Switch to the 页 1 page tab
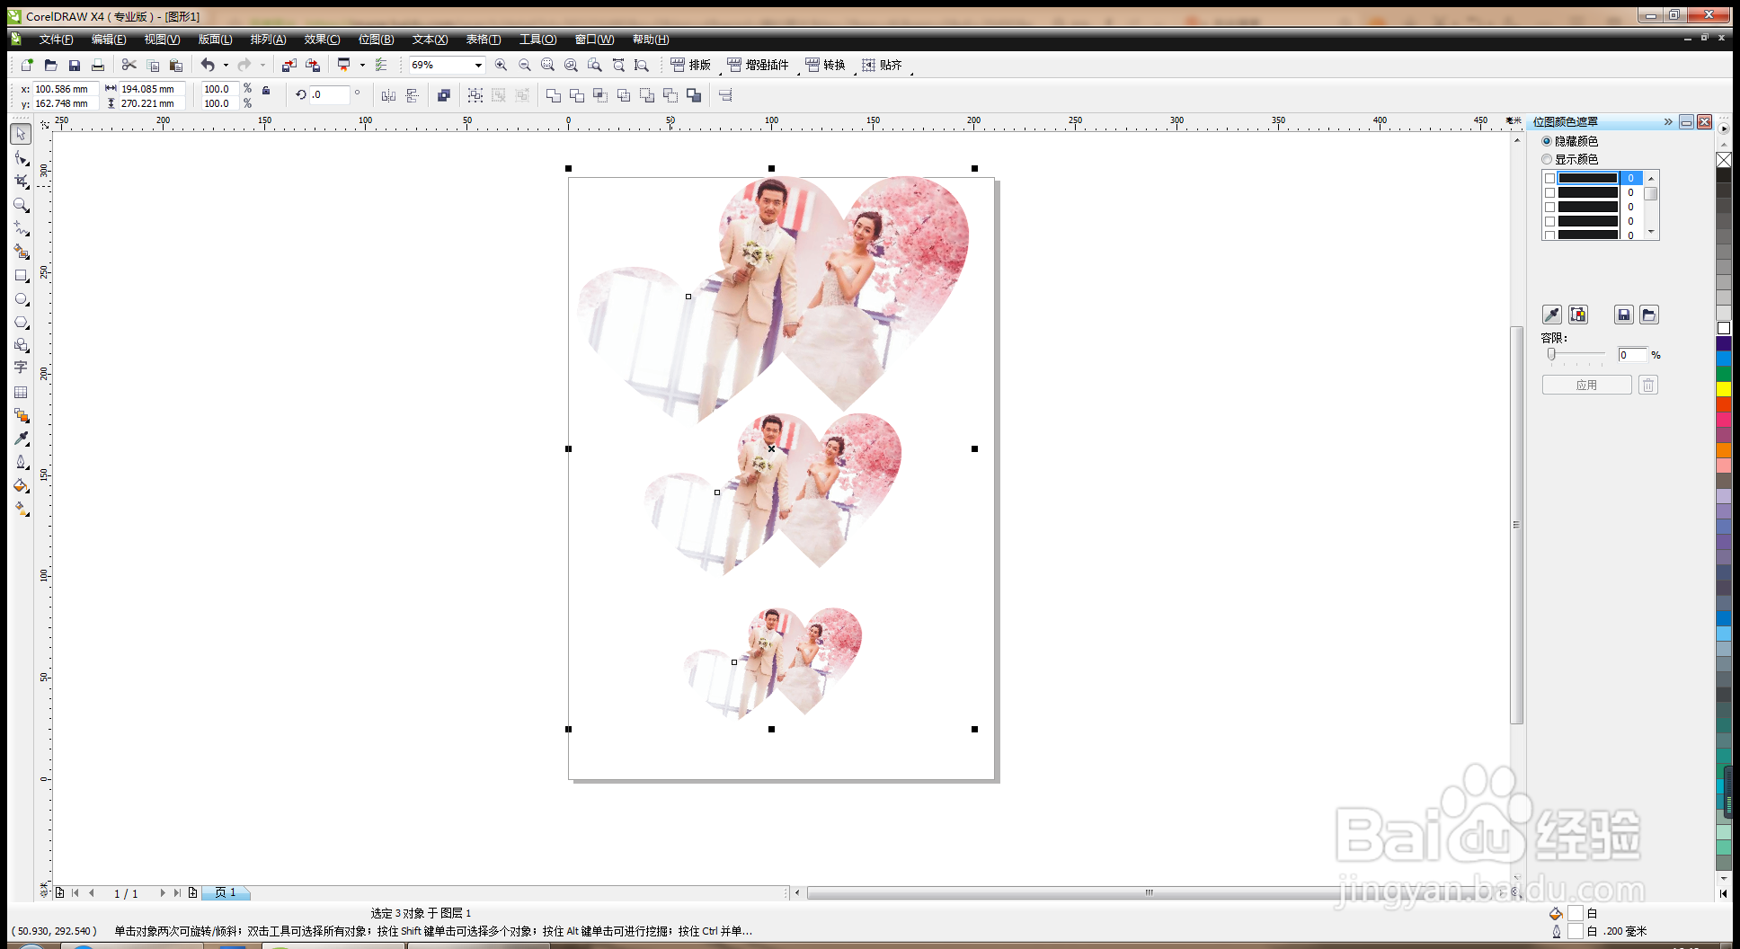This screenshot has width=1740, height=949. pos(226,892)
